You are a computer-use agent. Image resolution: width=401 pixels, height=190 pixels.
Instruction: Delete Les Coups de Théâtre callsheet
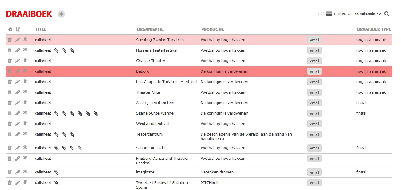click(10, 82)
